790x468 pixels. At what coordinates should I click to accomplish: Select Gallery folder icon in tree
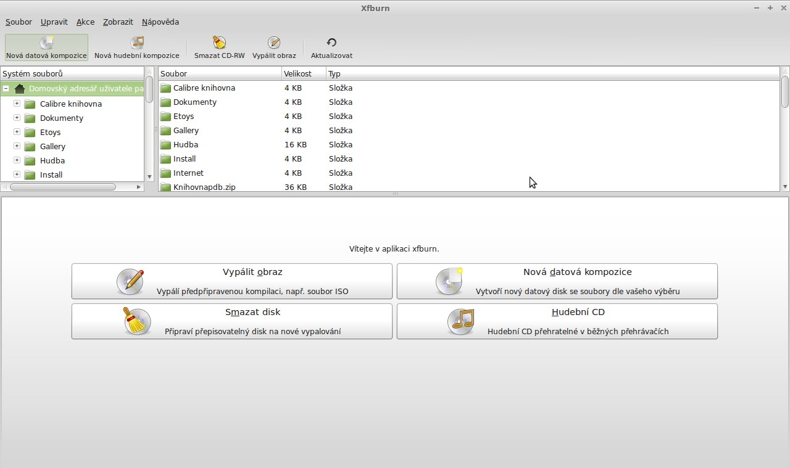coord(30,146)
